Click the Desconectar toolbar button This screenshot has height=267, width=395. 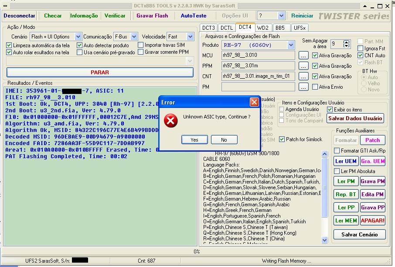pyautogui.click(x=19, y=16)
